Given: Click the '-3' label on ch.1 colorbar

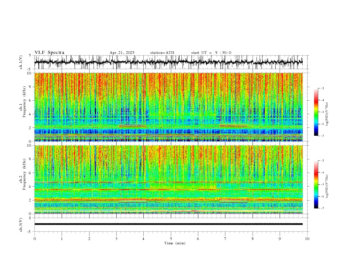Looking at the screenshot, I should click(322, 88).
